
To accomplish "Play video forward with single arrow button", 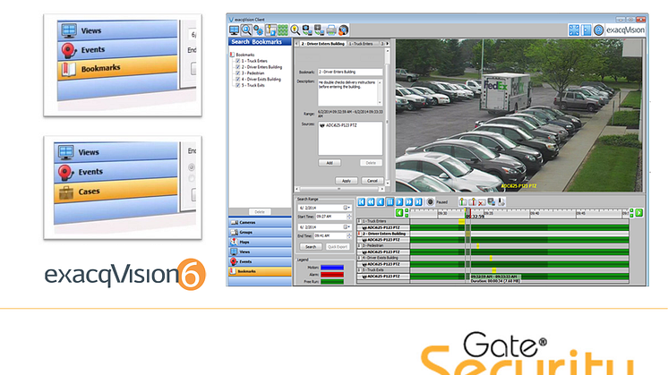I will [x=399, y=202].
